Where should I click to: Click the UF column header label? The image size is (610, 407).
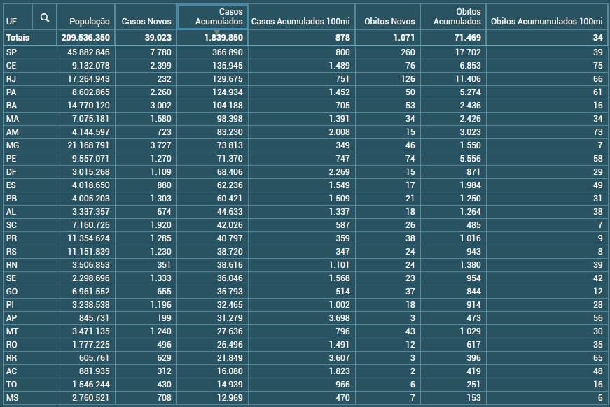click(11, 22)
